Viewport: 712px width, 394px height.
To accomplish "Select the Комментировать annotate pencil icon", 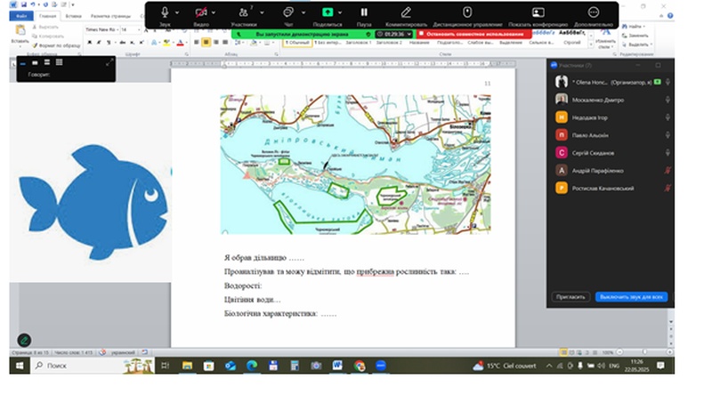I will click(406, 12).
